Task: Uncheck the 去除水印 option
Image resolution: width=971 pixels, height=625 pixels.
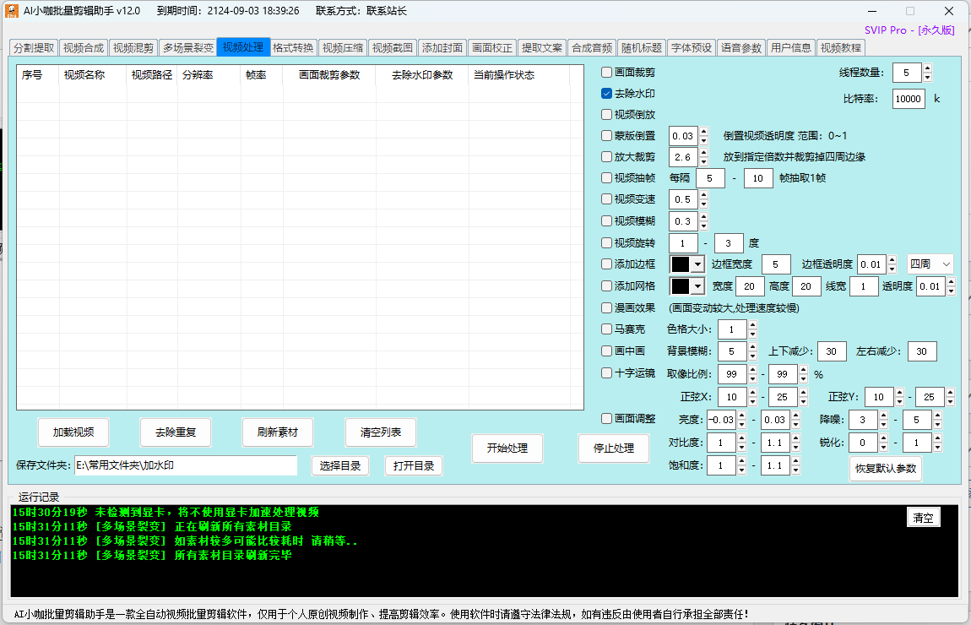Action: [x=606, y=94]
